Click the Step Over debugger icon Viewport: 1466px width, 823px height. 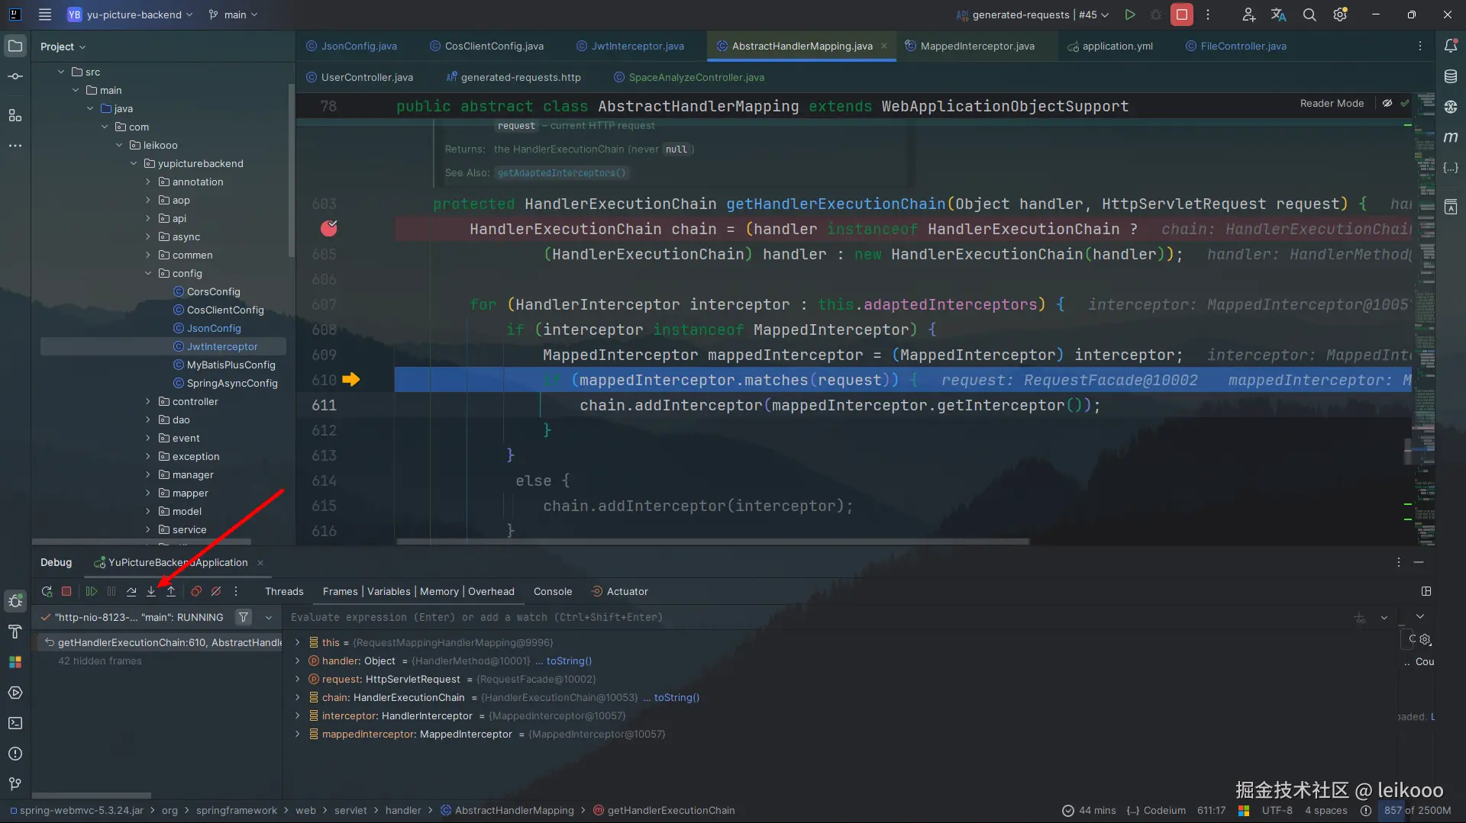(131, 591)
